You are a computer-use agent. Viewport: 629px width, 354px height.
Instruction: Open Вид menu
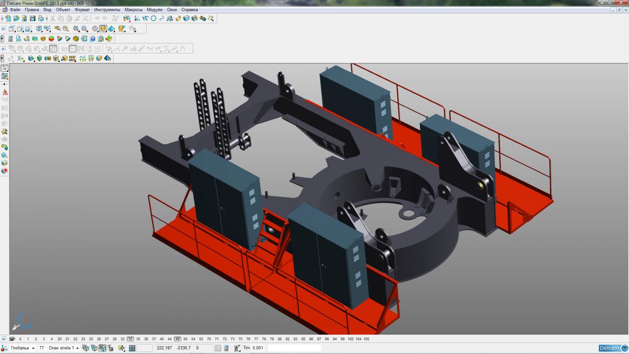[x=47, y=9]
